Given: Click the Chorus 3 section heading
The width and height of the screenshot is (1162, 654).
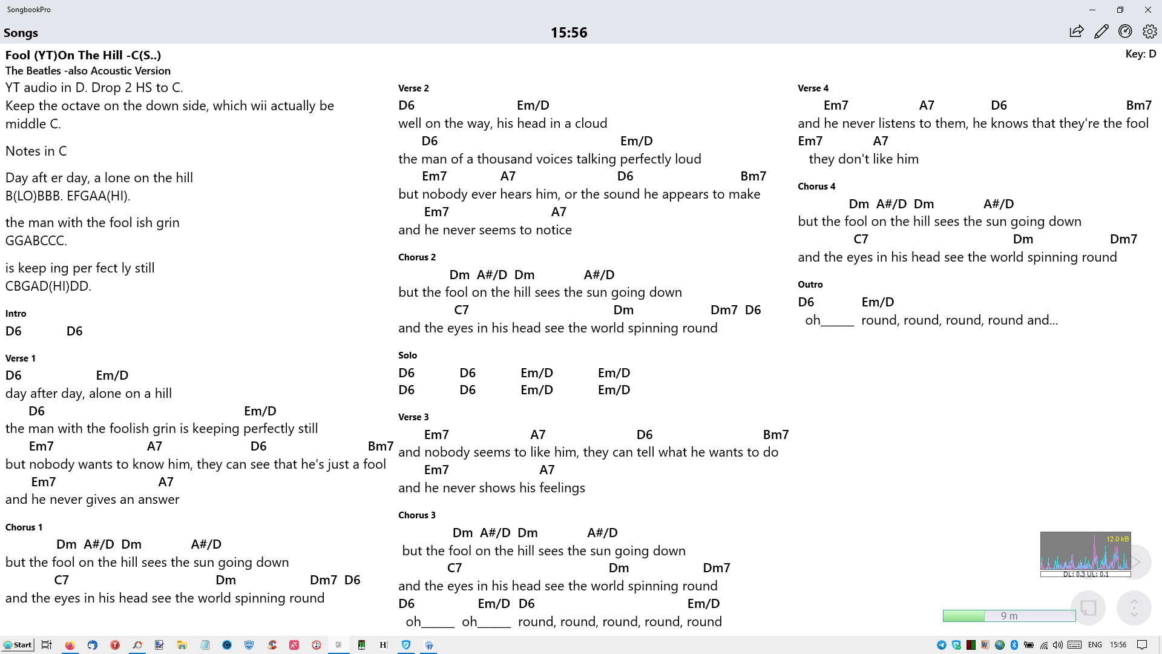Looking at the screenshot, I should coord(417,515).
